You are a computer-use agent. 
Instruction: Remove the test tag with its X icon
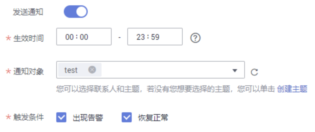[92, 70]
